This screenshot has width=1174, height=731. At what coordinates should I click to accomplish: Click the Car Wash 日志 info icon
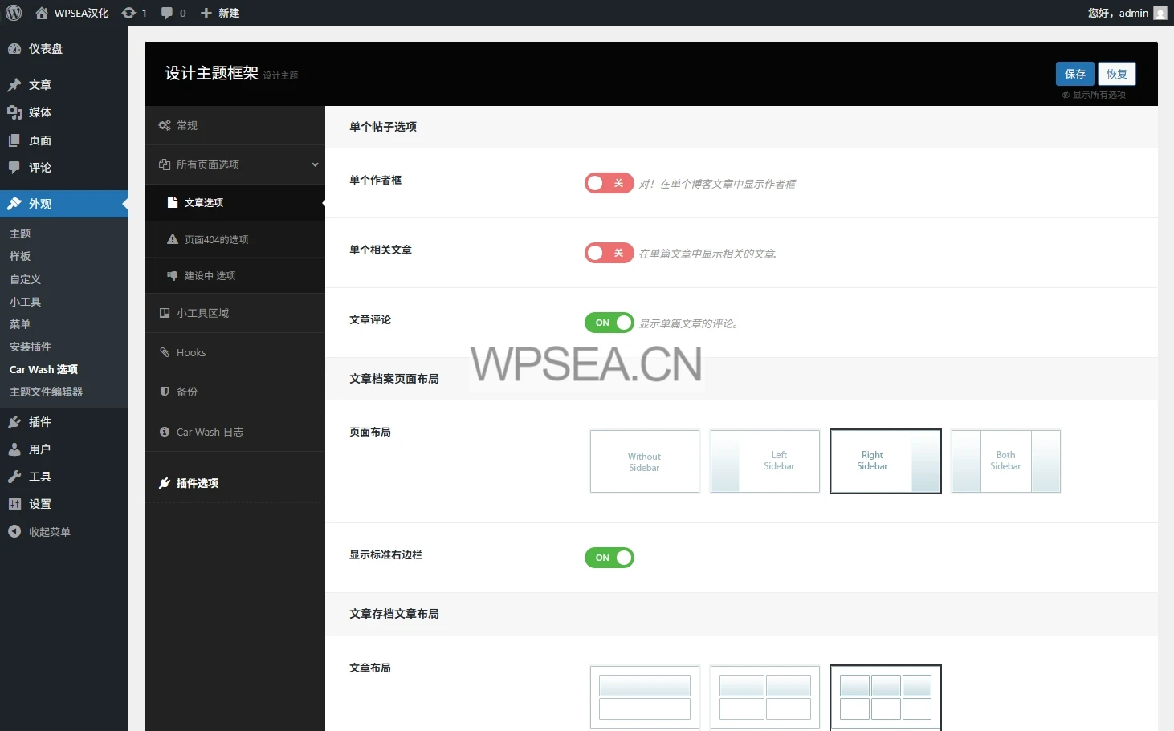point(165,432)
